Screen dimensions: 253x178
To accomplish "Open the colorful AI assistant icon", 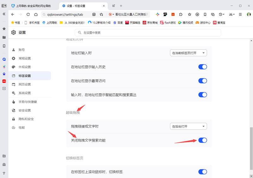I will [157, 15].
